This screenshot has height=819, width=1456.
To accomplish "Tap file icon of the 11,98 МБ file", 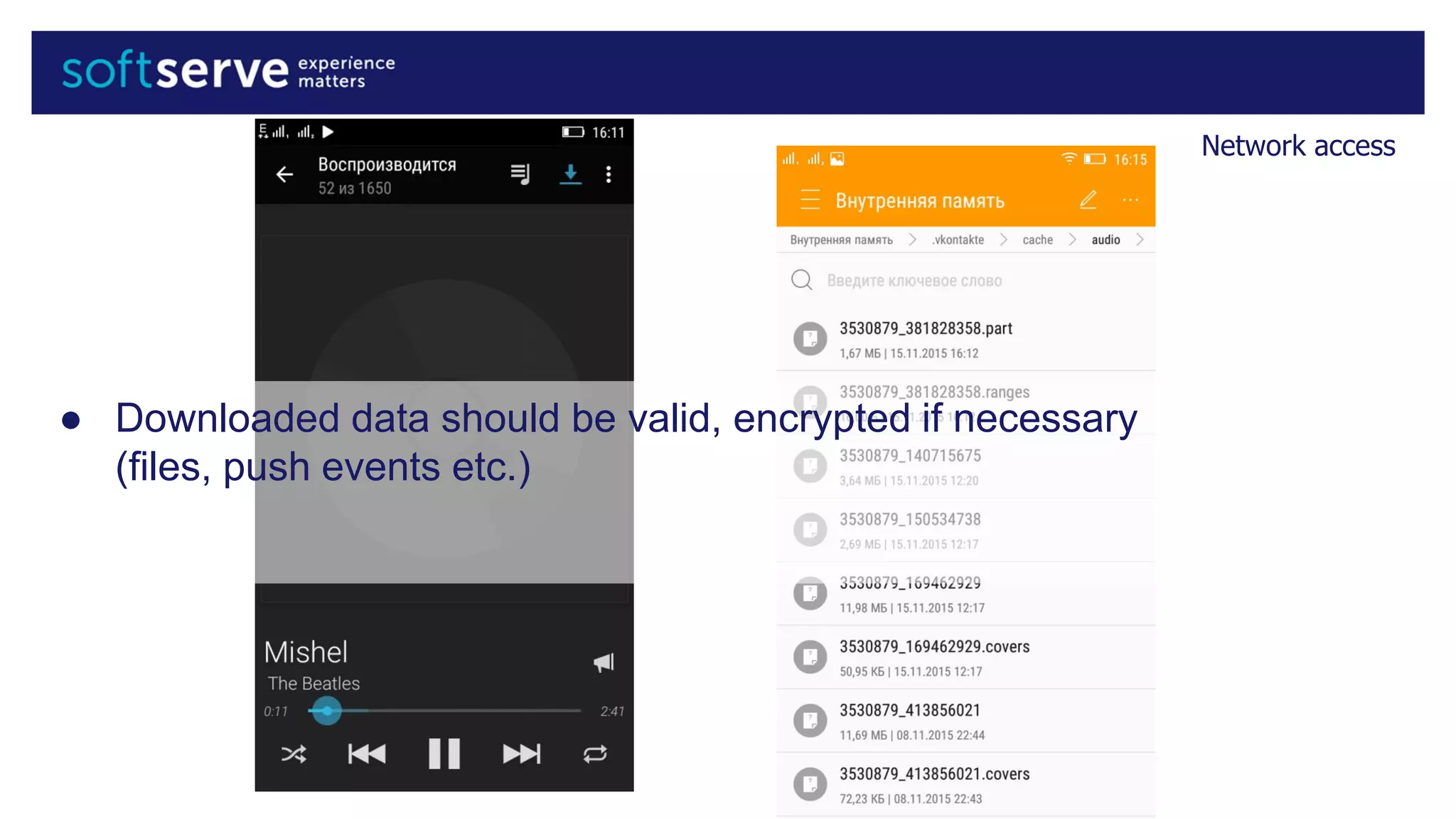I will pos(810,594).
